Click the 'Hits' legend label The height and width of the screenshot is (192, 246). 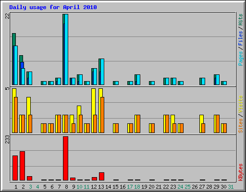pos(240,20)
